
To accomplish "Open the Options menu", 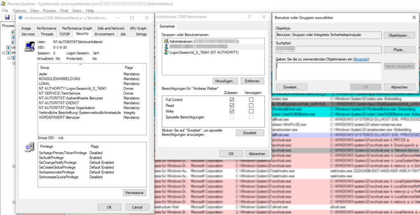I will [x=19, y=10].
